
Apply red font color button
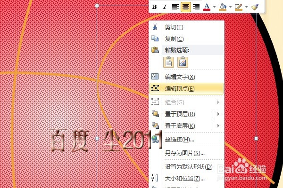(x=207, y=7)
